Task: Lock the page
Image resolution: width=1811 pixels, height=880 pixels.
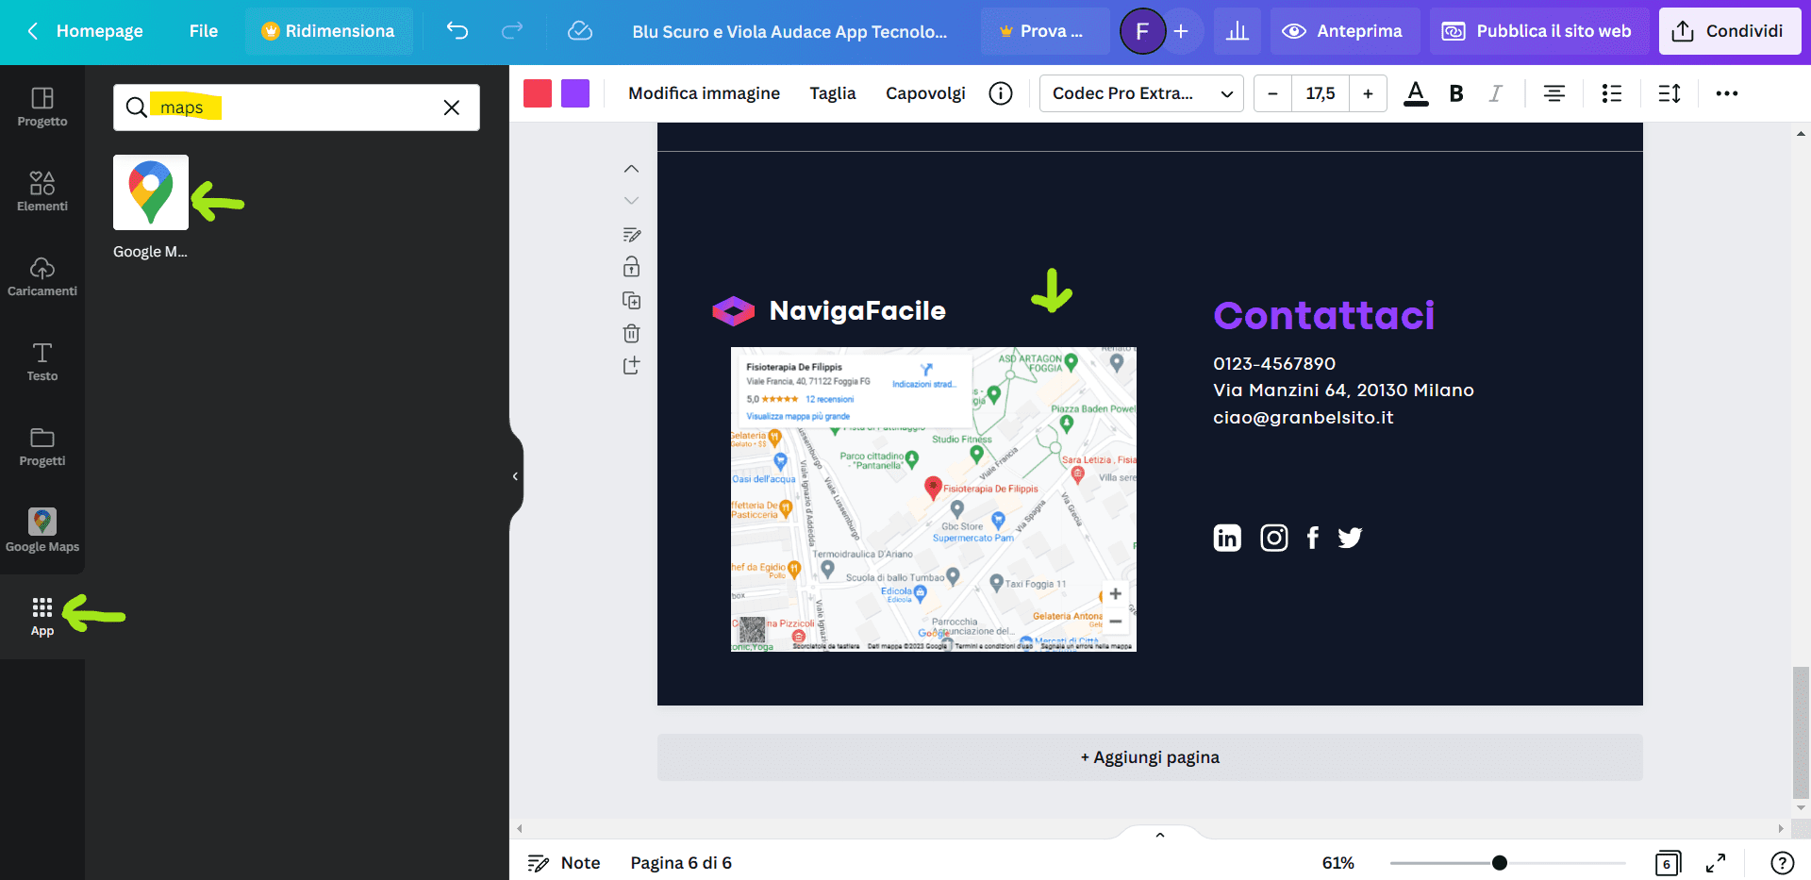Action: pos(632,267)
